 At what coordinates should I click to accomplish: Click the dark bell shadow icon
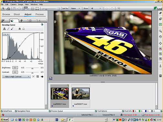click(x=20, y=29)
